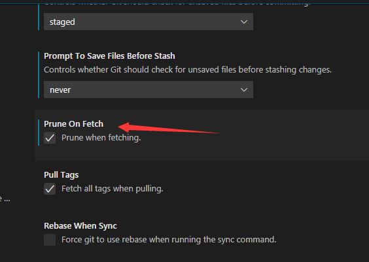The image size is (369, 262).
Task: Click chevron arrow on the staged combo box
Action: coord(244,22)
